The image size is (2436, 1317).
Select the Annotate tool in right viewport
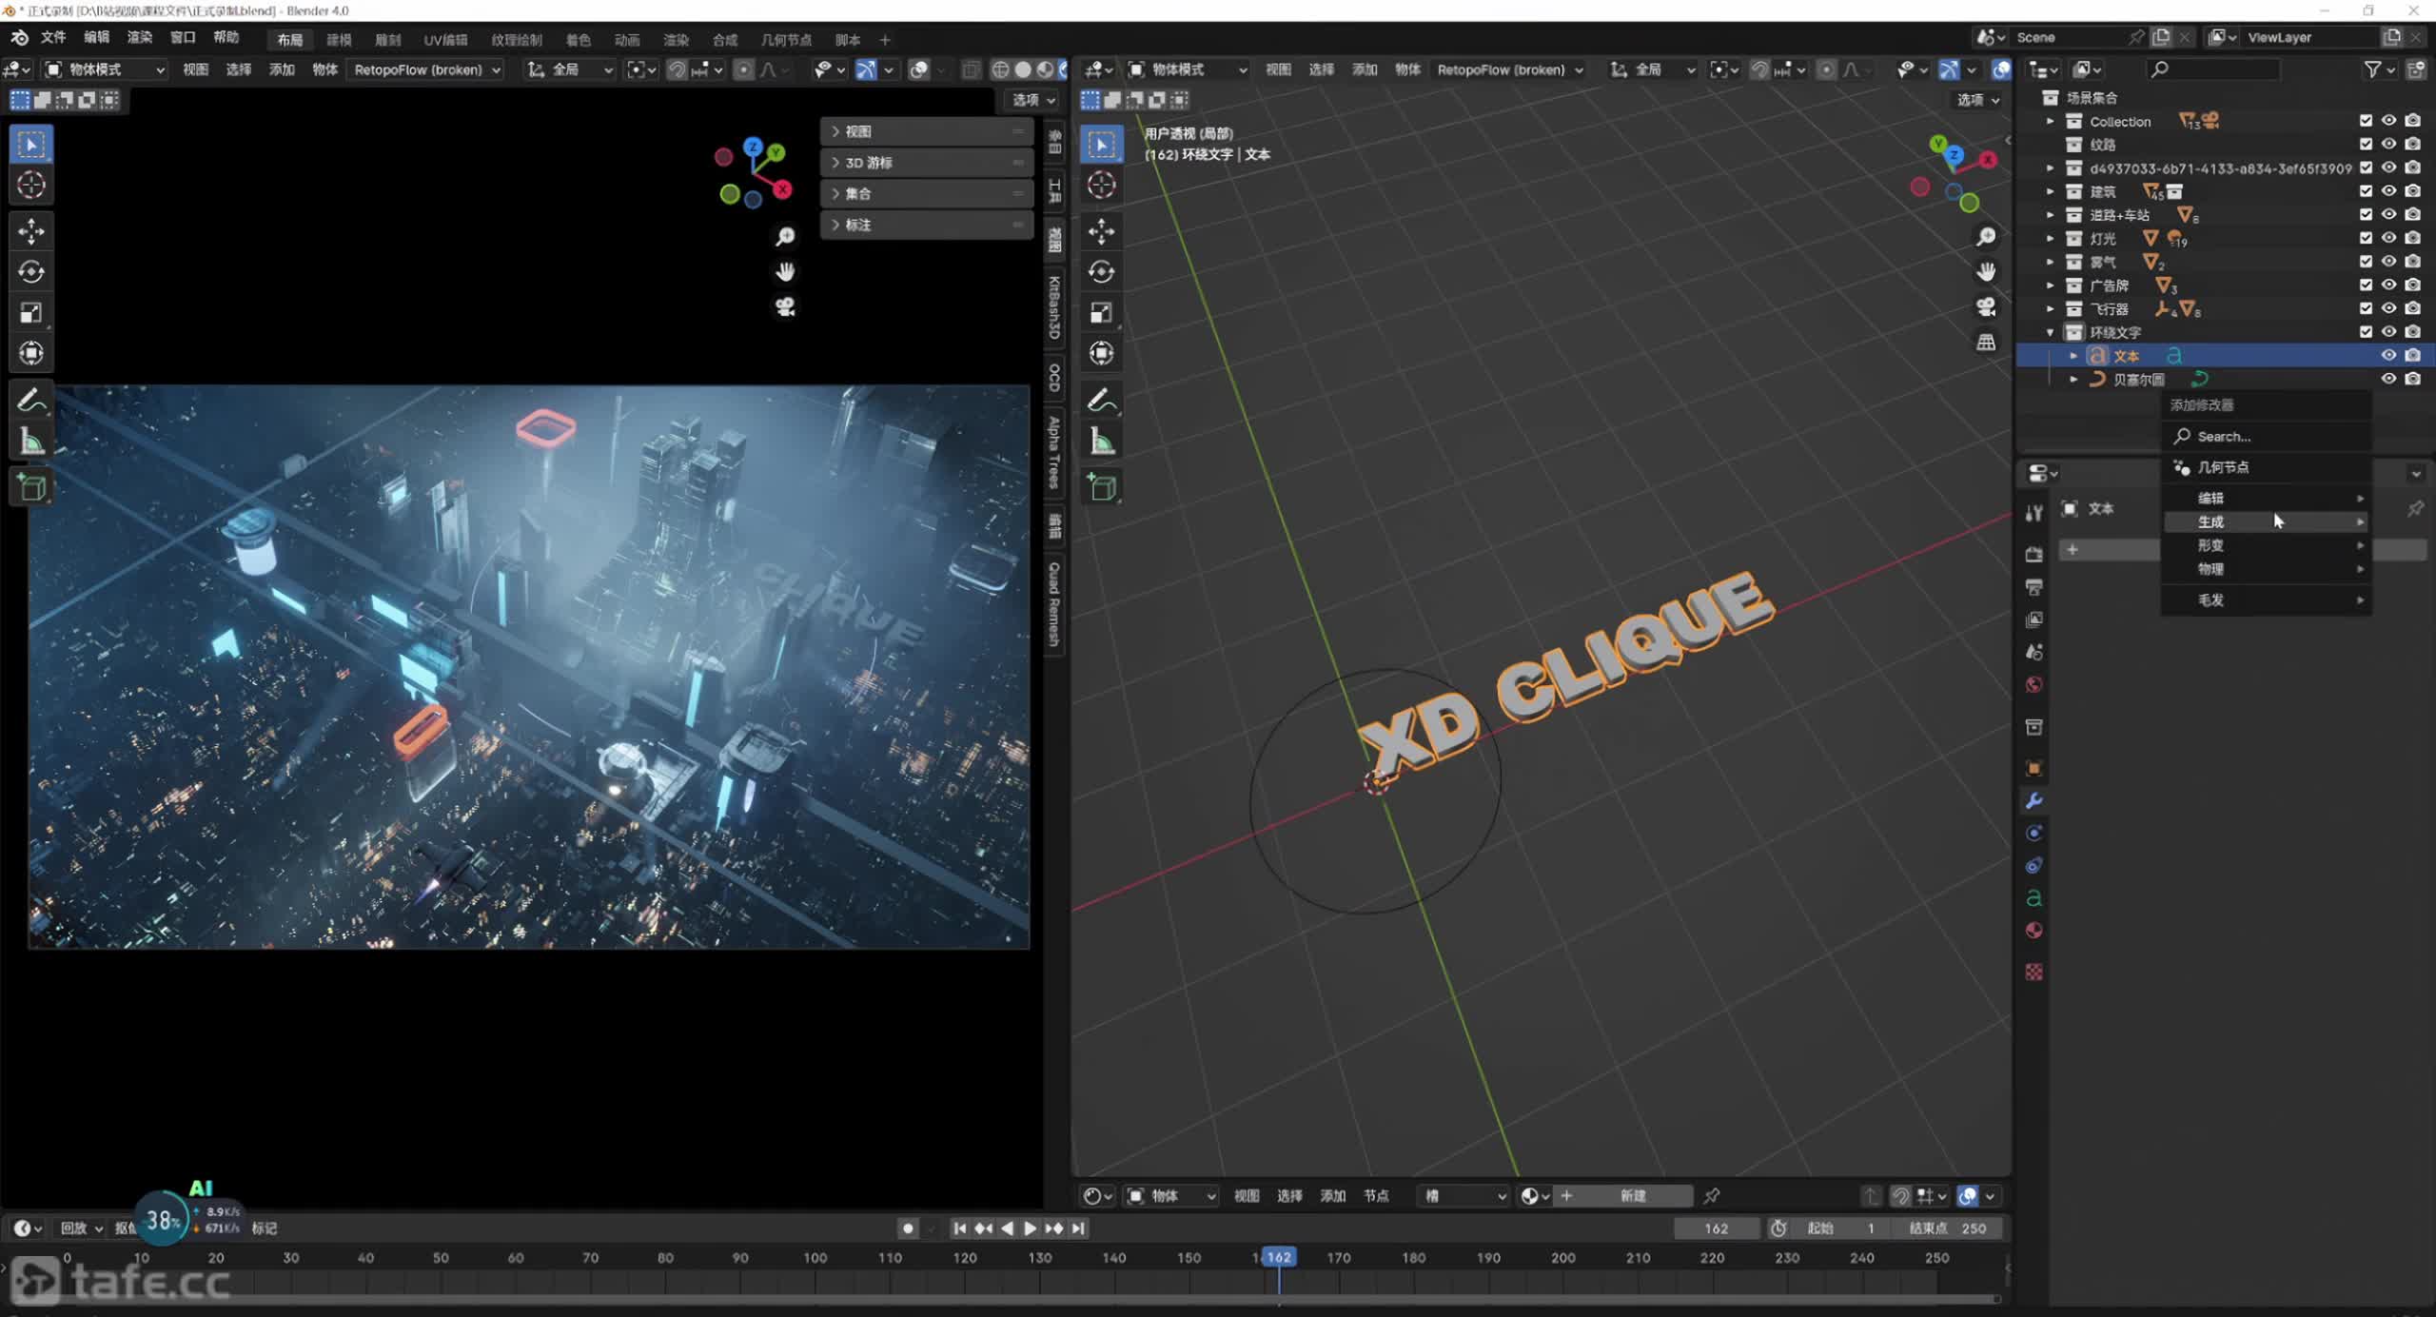tap(1102, 401)
